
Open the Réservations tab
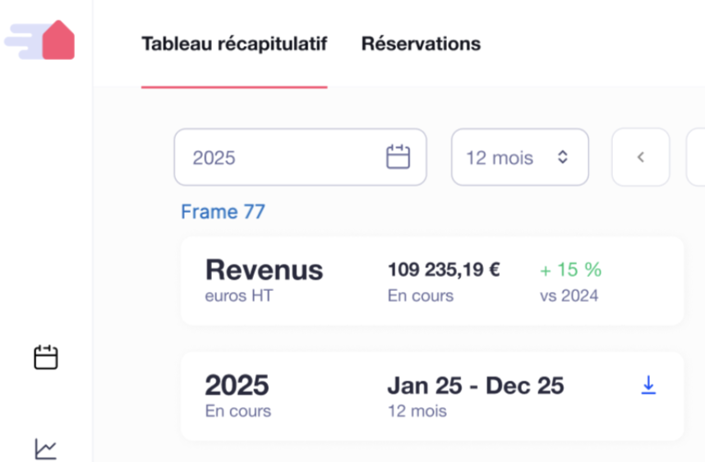(x=421, y=44)
